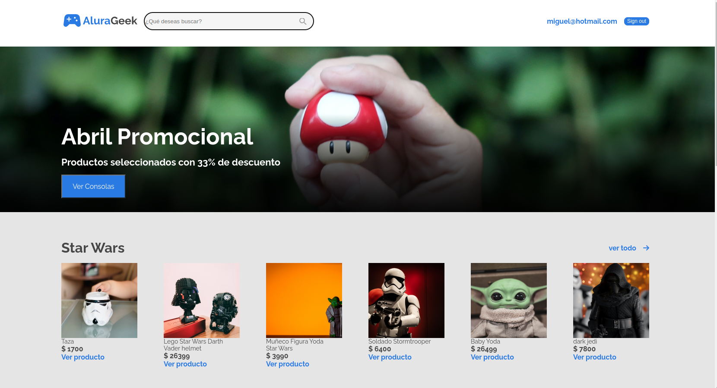
Task: Focus the '¿Qué deseas buscar?' search field
Action: coord(228,21)
